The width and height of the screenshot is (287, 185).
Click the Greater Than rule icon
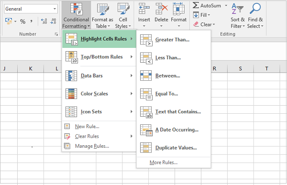pos(146,40)
